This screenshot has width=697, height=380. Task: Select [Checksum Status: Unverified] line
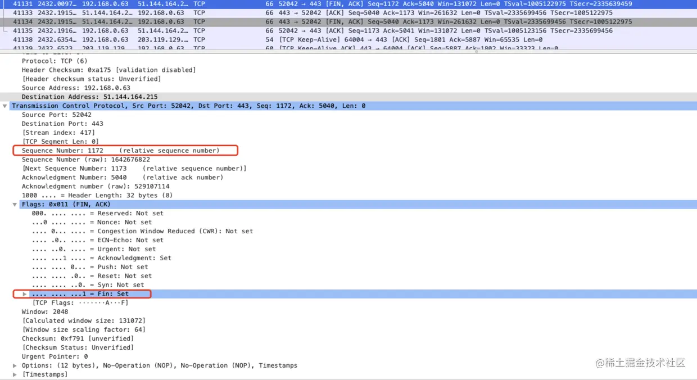78,348
